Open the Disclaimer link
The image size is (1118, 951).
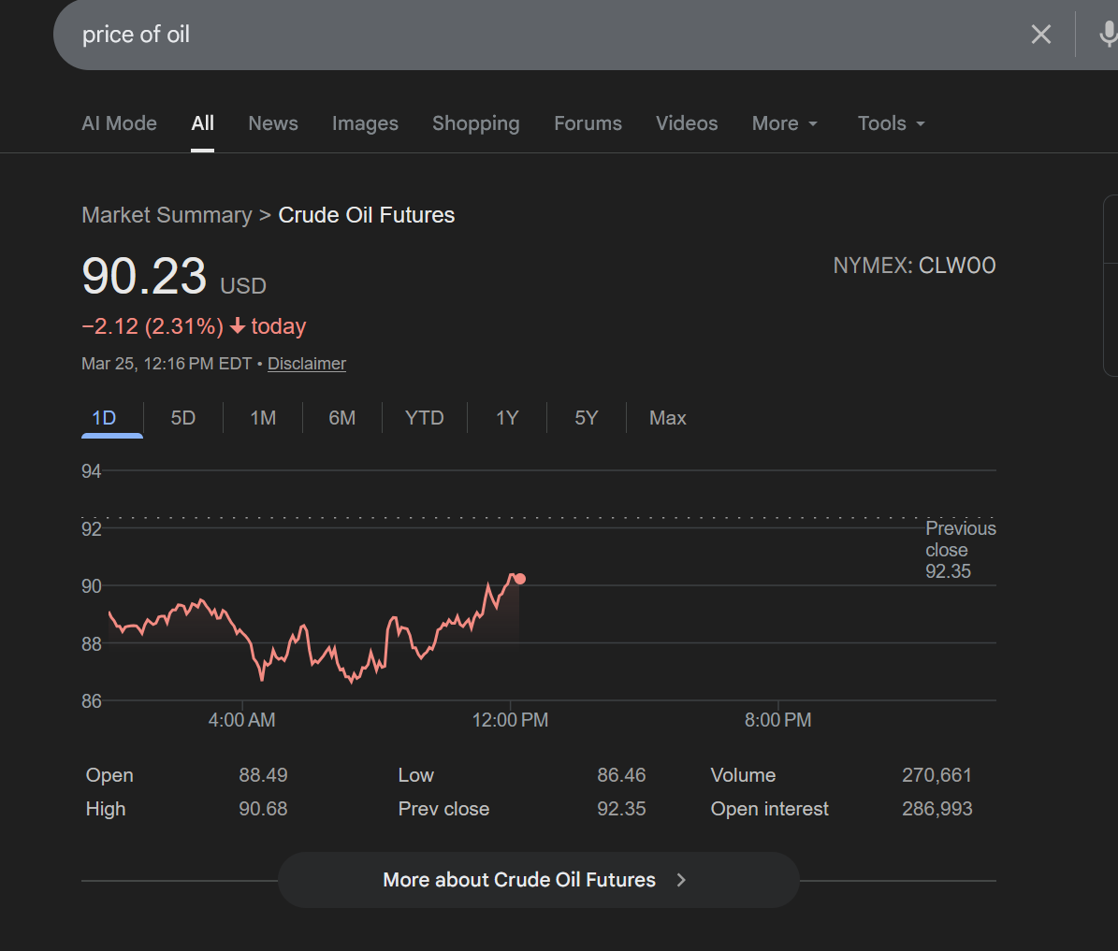click(x=307, y=364)
